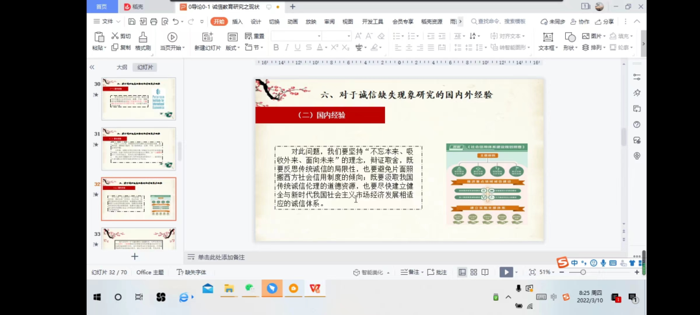Toggle the notes (备注) pane button
Image resolution: width=700 pixels, height=315 pixels.
[410, 272]
